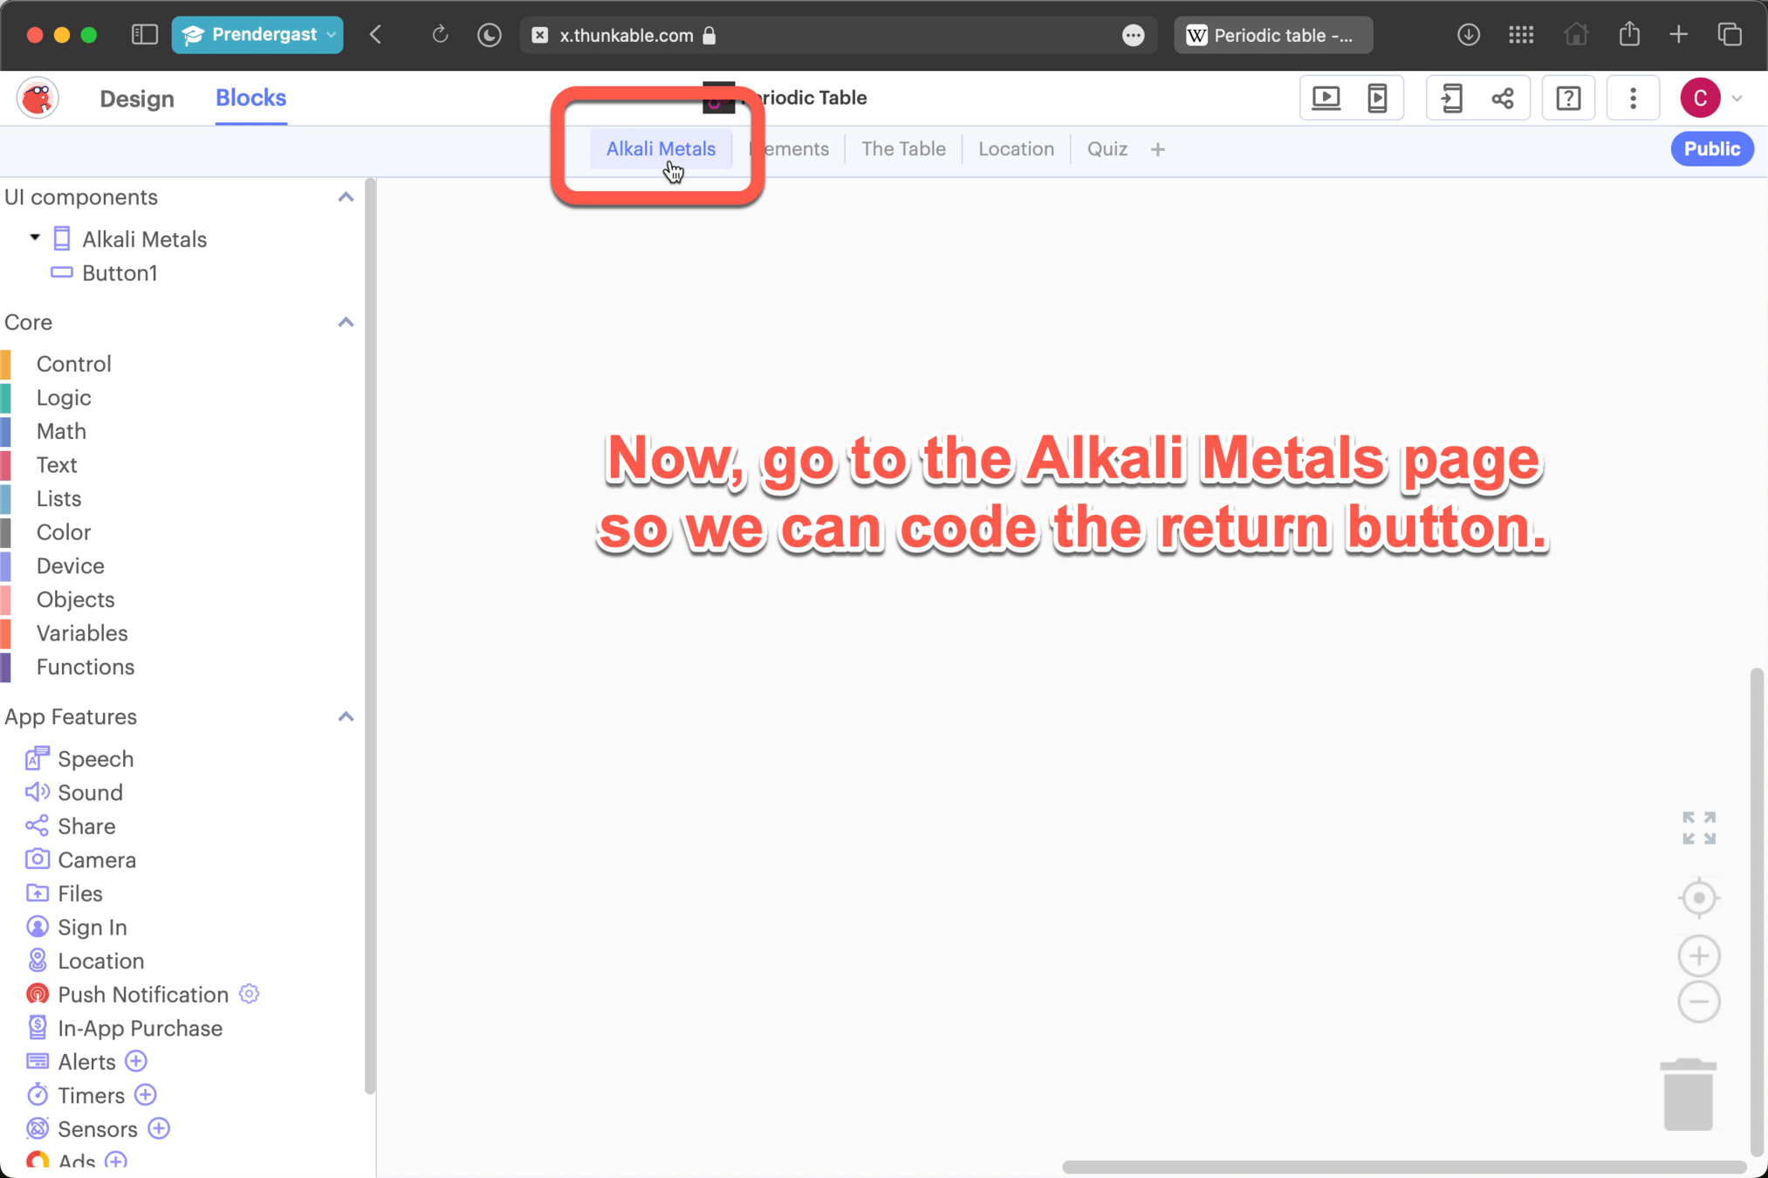Image resolution: width=1768 pixels, height=1178 pixels.
Task: Toggle the Public project visibility badge
Action: click(x=1711, y=149)
